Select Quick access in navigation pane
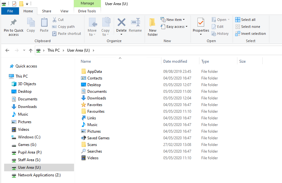Screen dimensions: 282x183 (x=26, y=66)
